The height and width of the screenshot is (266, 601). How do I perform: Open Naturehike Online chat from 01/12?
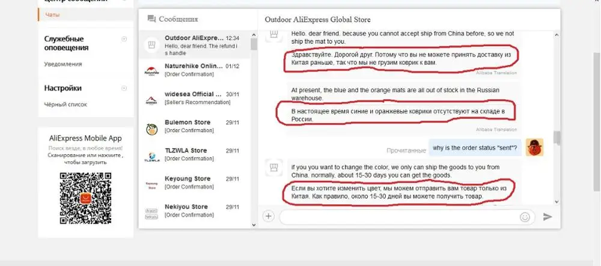pyautogui.click(x=194, y=70)
